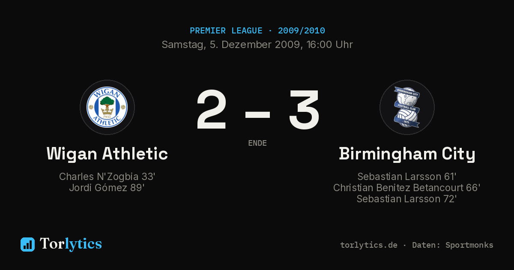
Task: Click Birmingham's score digit 3
Action: click(304, 110)
